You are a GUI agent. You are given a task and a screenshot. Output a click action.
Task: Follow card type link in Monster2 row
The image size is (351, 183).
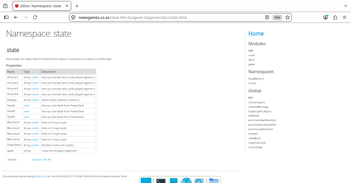click(35, 128)
